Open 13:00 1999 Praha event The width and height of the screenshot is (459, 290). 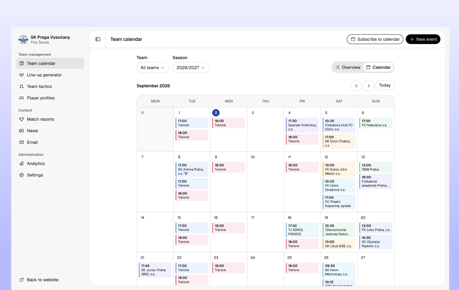[376, 167]
